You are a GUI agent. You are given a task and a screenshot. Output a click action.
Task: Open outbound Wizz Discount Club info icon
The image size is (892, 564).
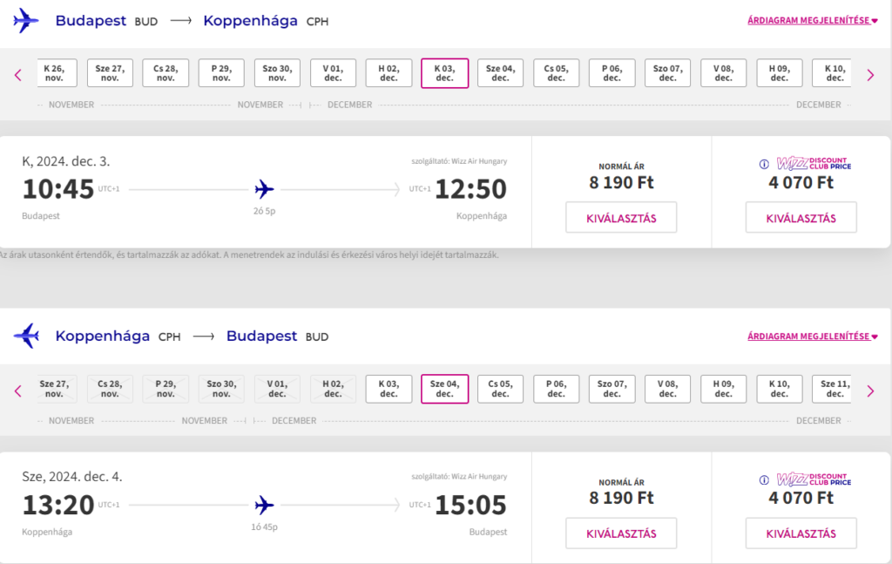(x=764, y=164)
